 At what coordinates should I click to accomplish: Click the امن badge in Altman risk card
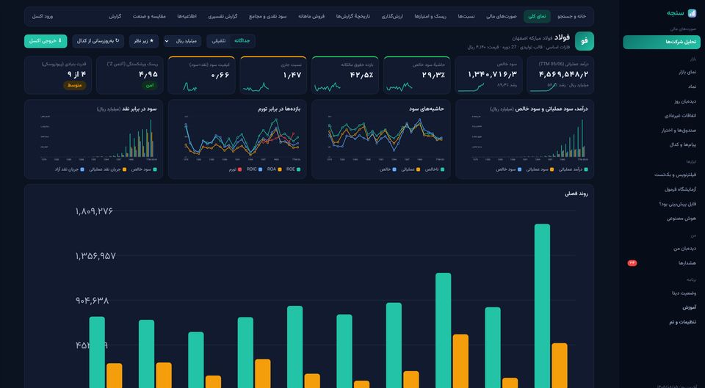[x=150, y=85]
